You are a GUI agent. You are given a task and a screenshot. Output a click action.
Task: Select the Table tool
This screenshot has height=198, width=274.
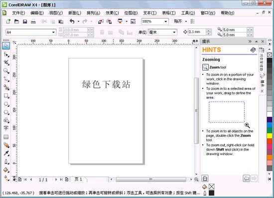click(x=6, y=137)
